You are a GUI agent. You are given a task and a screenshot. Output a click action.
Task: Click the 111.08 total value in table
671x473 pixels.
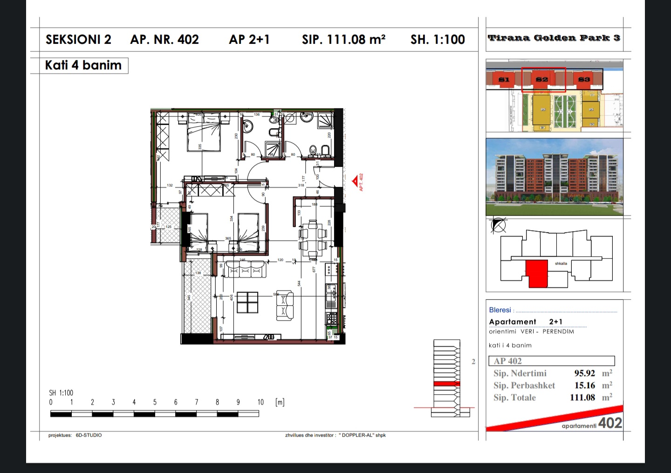[x=582, y=398]
